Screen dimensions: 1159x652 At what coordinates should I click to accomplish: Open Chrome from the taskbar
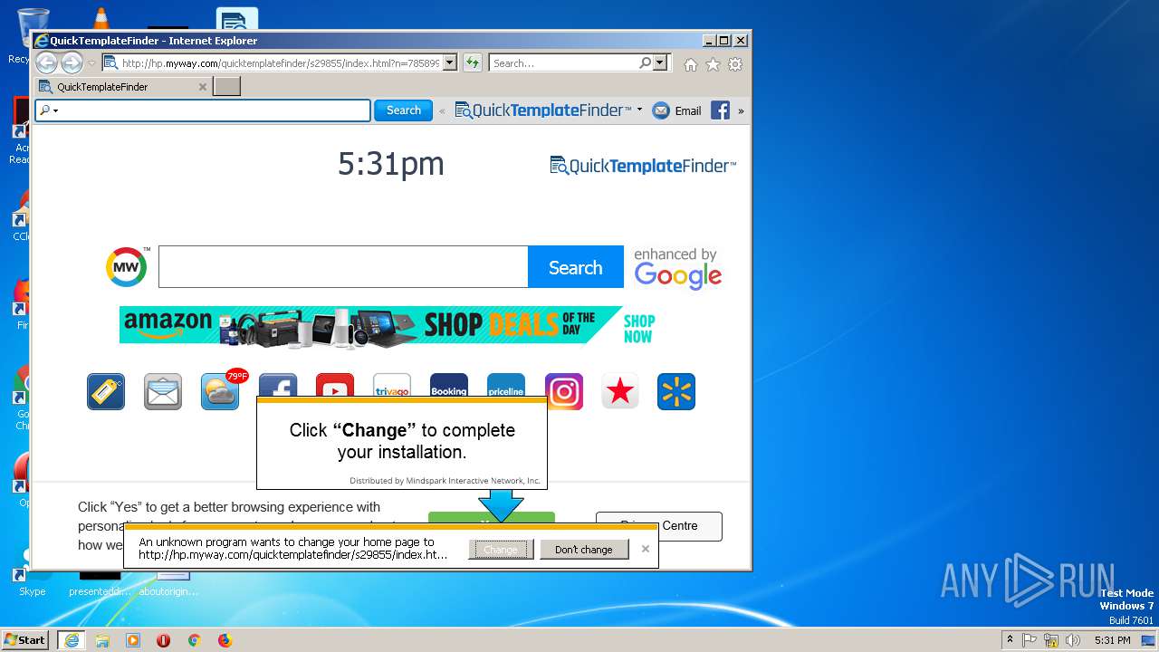(194, 640)
